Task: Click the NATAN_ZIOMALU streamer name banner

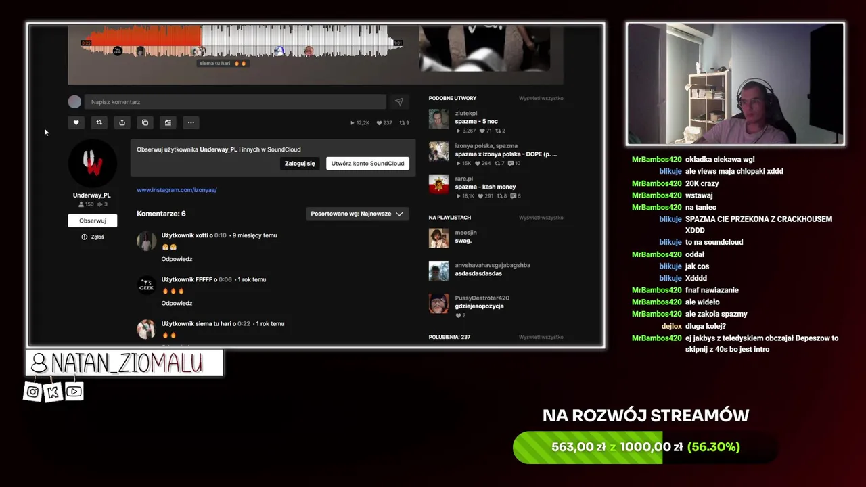Action: point(124,363)
